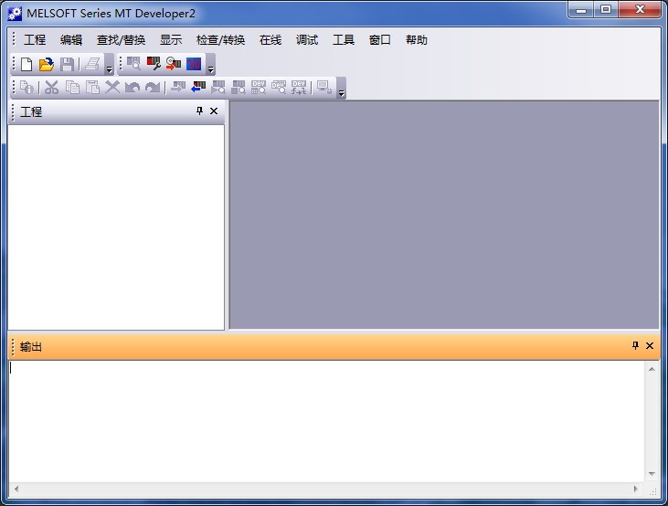Open the 帮助 menu
The image size is (668, 506).
pos(416,40)
